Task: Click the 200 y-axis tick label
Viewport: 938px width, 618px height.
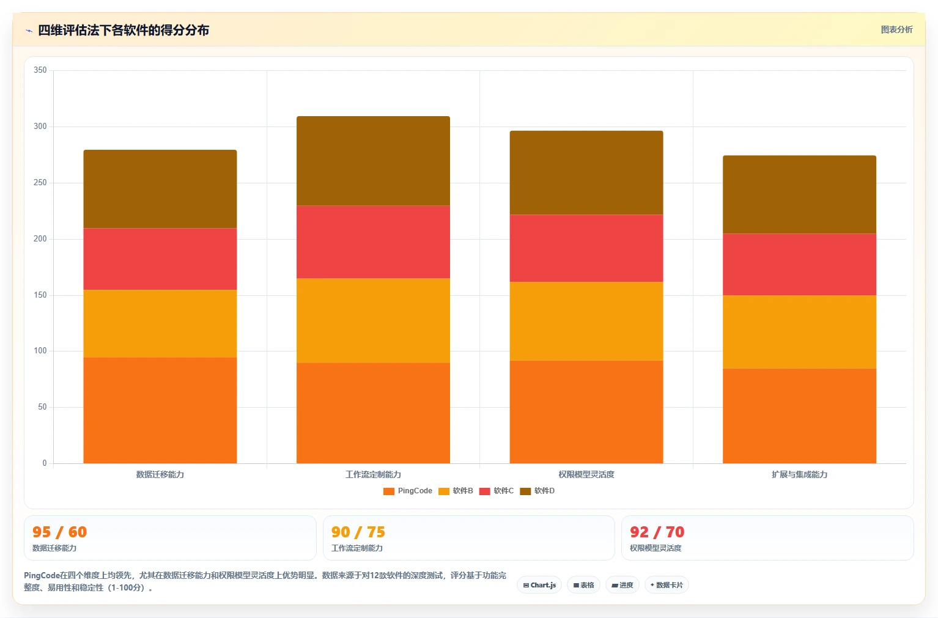Action: (40, 239)
